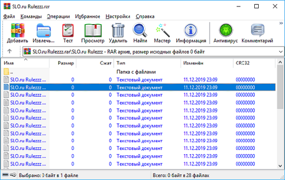
Task: Click 'Всего: 0 байт в 28 файлах' status text
Action: point(181,175)
